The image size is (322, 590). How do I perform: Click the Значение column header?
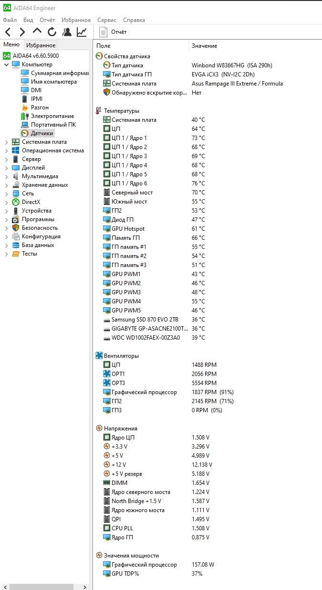point(255,46)
